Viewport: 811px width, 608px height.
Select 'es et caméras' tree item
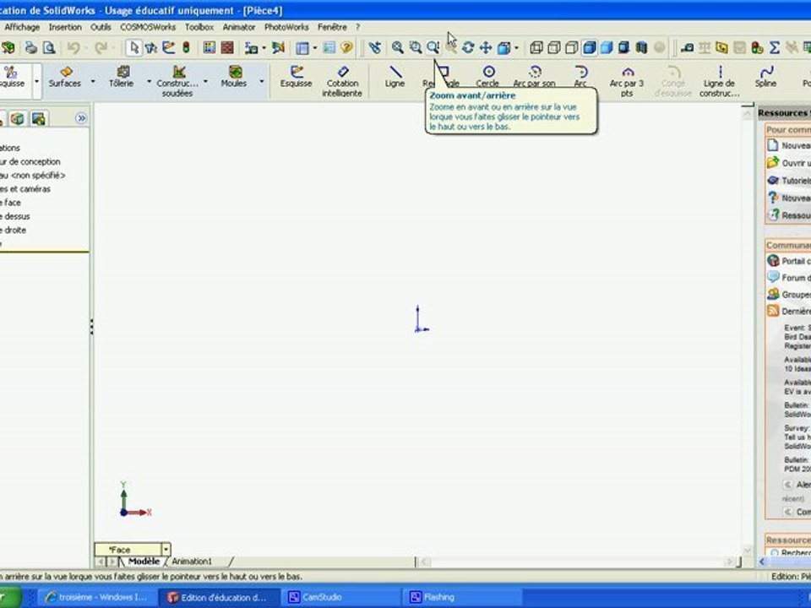[25, 188]
